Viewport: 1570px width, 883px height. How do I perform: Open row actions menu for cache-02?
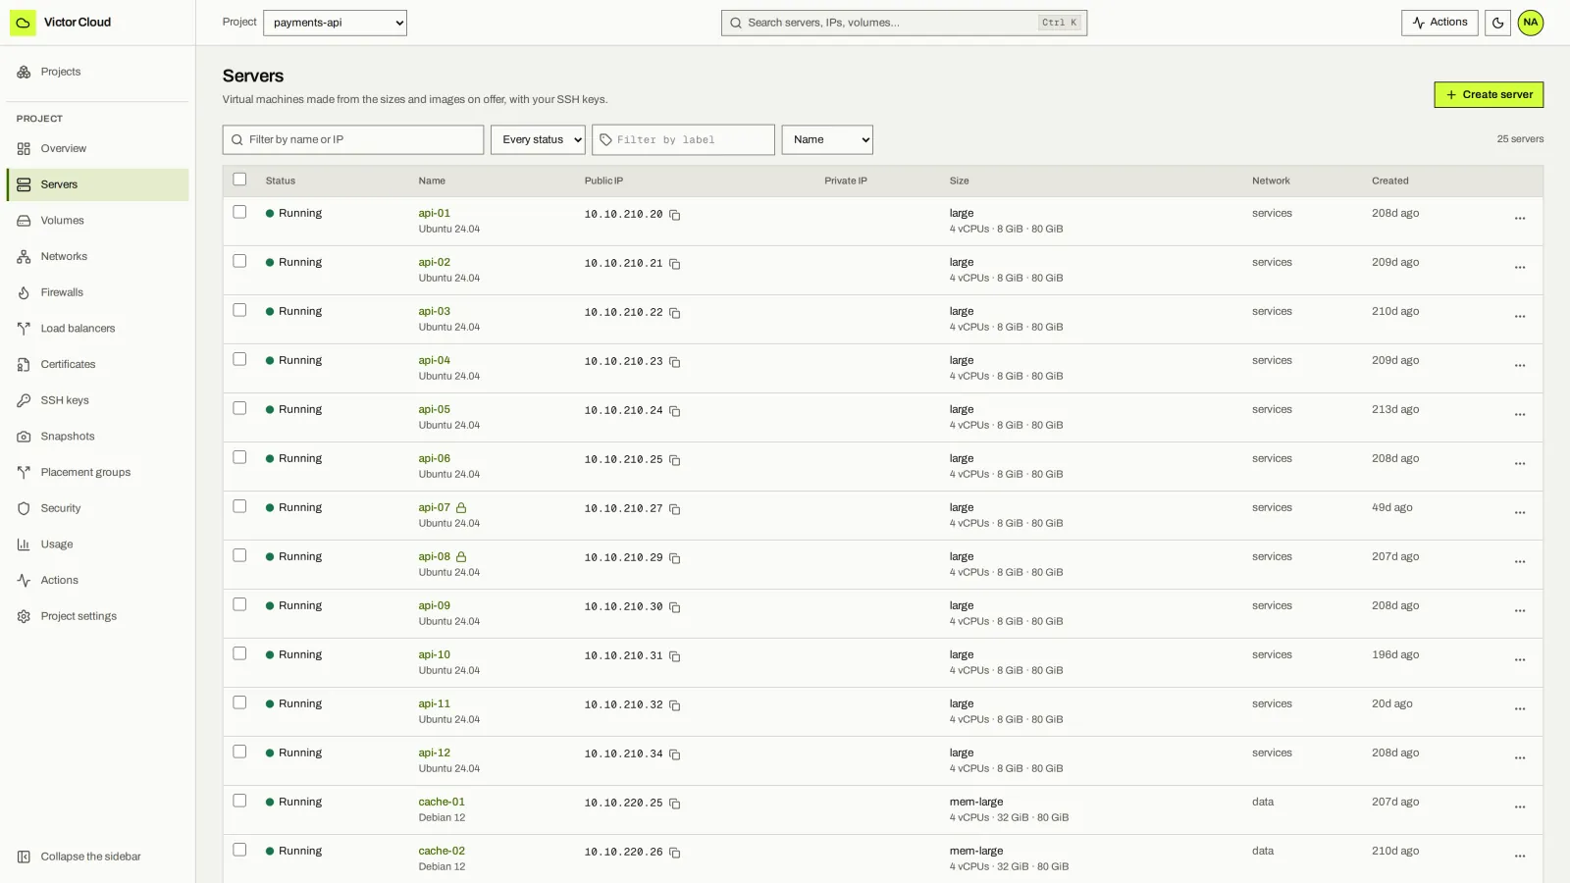1519,857
